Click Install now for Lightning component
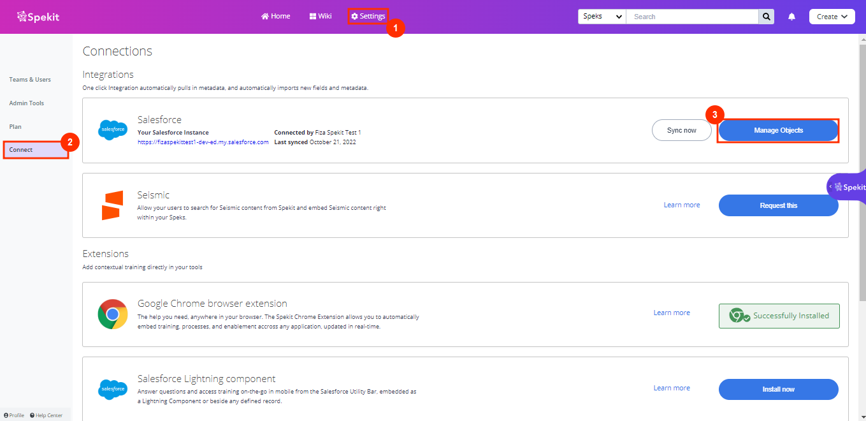 [779, 389]
